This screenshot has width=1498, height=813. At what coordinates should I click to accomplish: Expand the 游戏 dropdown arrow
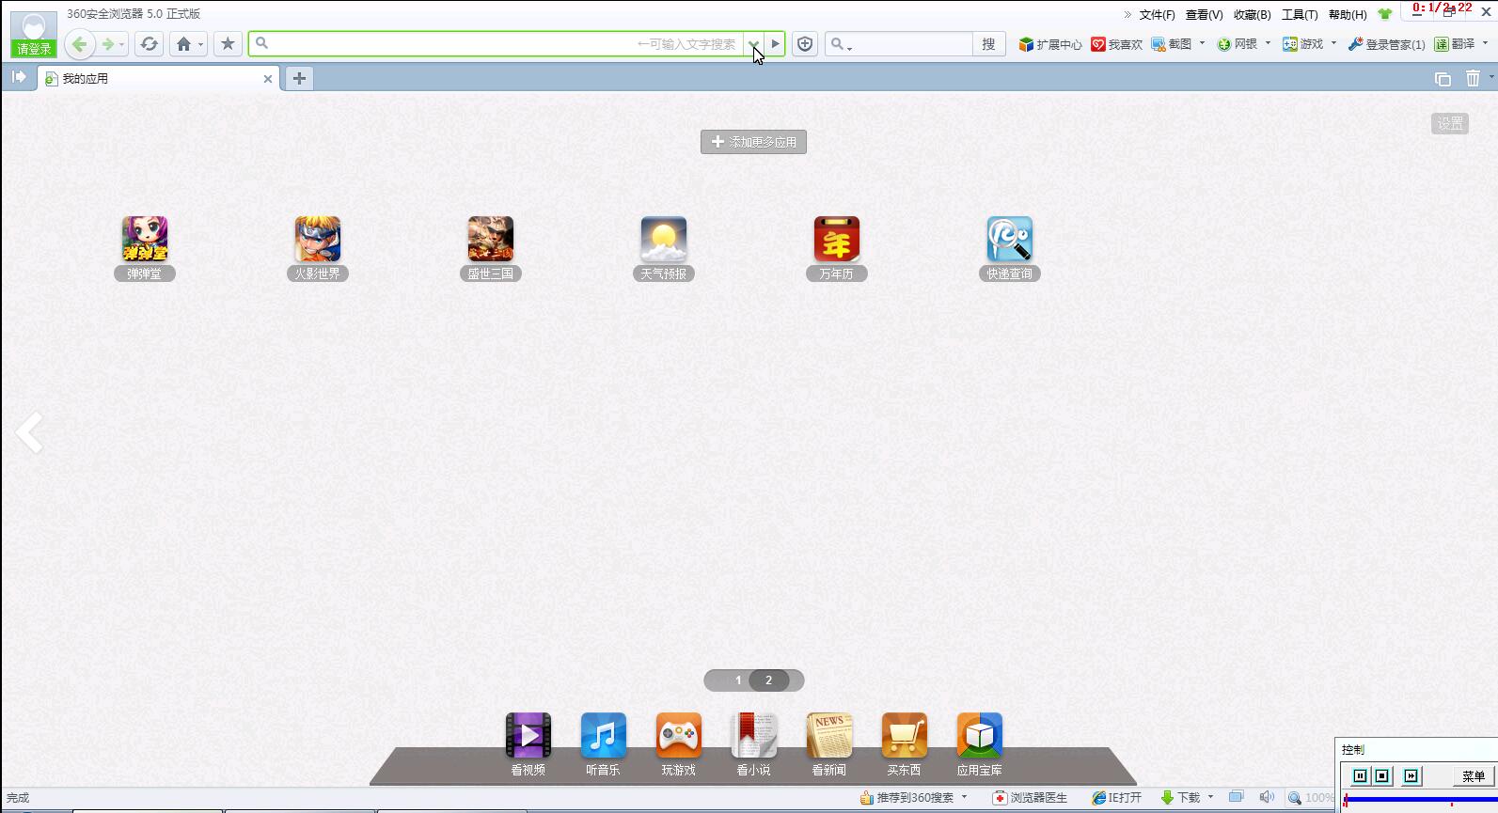pos(1333,43)
